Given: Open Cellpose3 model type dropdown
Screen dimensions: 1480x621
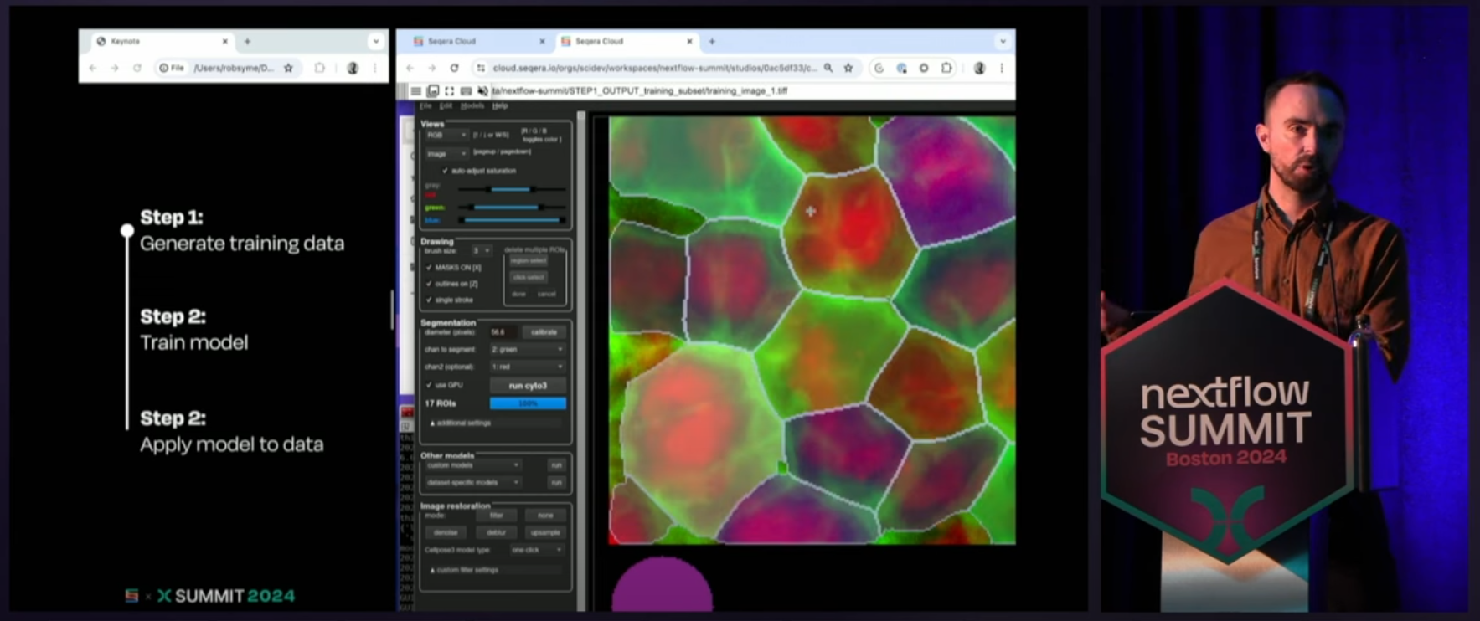Looking at the screenshot, I should pos(537,550).
